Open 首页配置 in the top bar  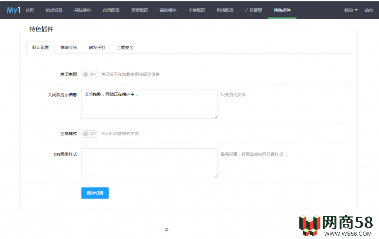point(111,10)
